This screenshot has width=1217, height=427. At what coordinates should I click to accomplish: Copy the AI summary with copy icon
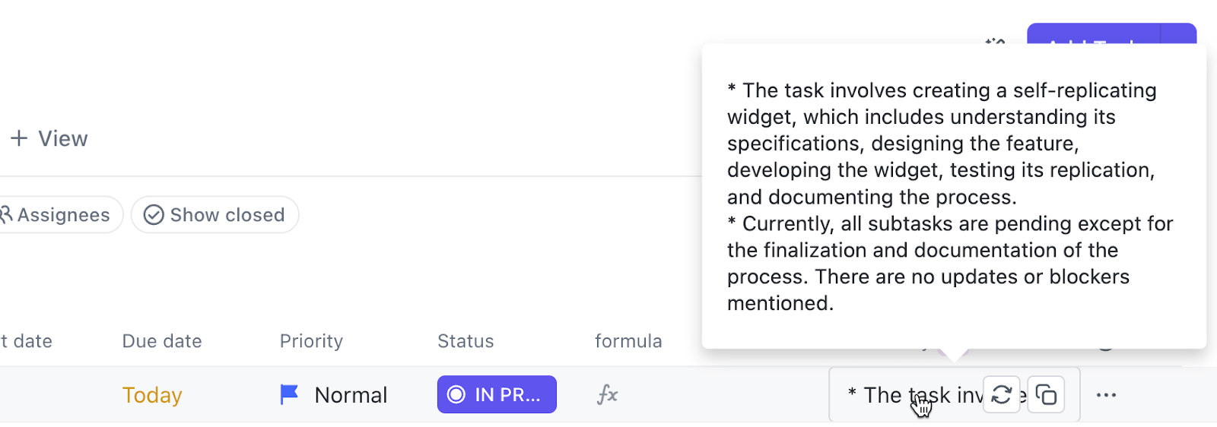click(x=1047, y=394)
